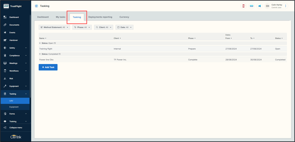This screenshot has height=142, width=295.
Task: Click the red database icon in header
Action: (x=244, y=6)
